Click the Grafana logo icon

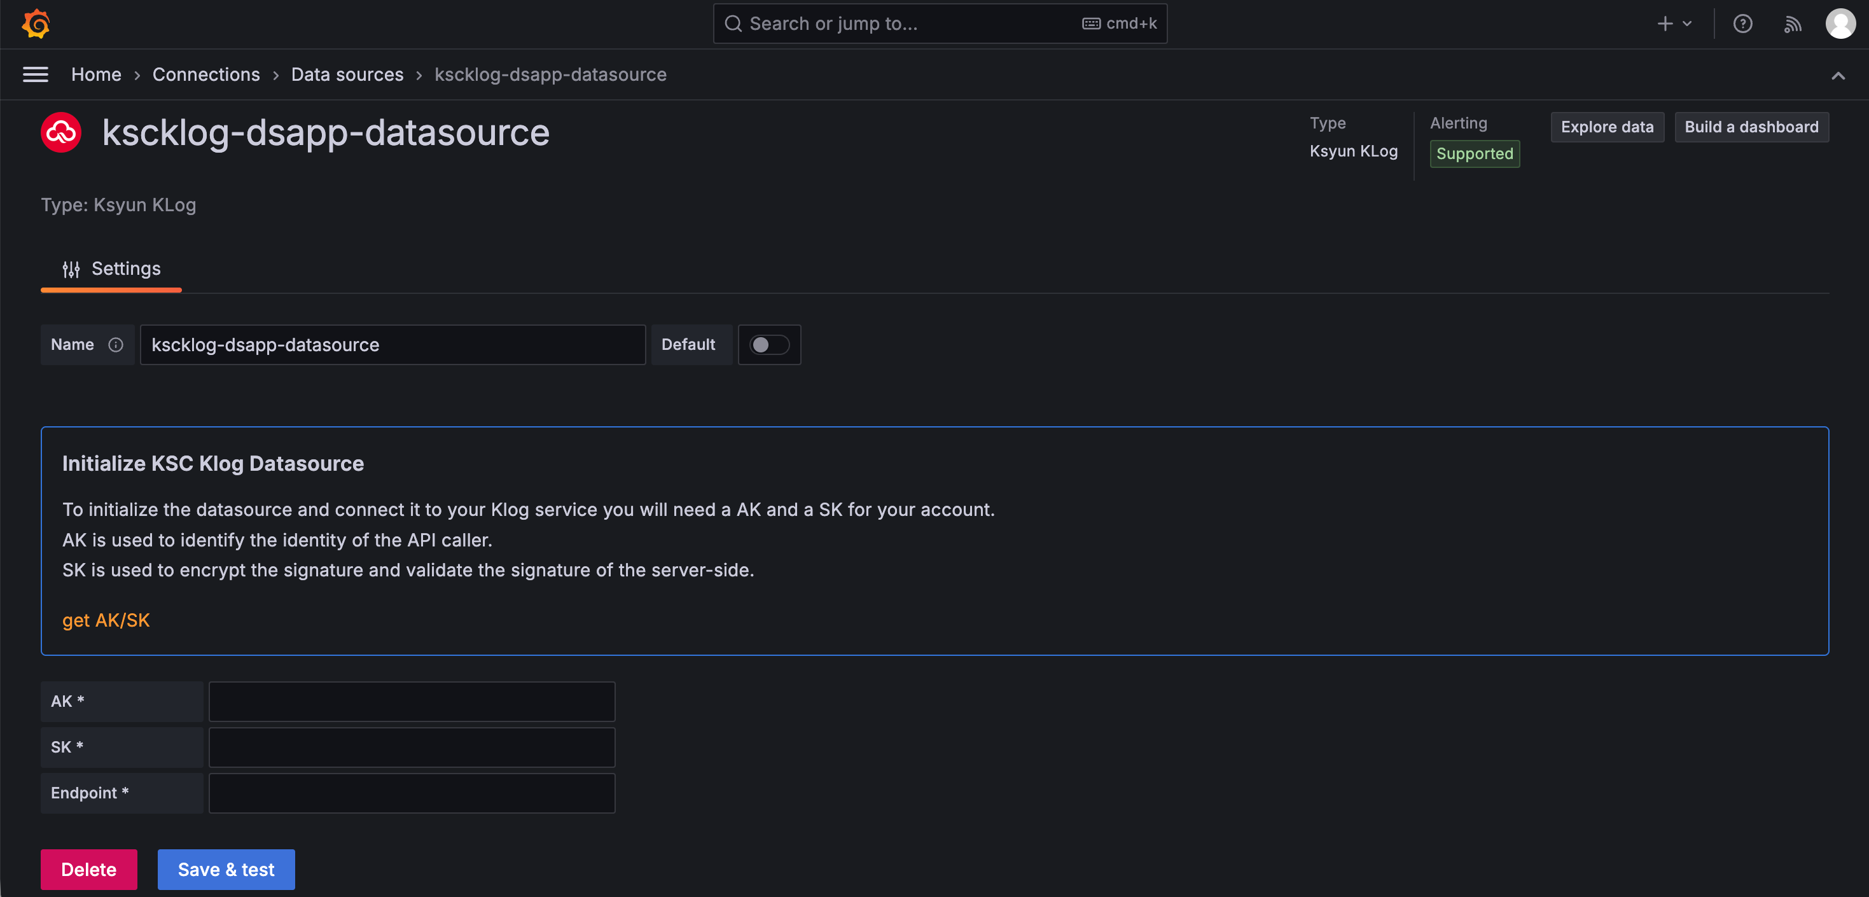pyautogui.click(x=36, y=24)
